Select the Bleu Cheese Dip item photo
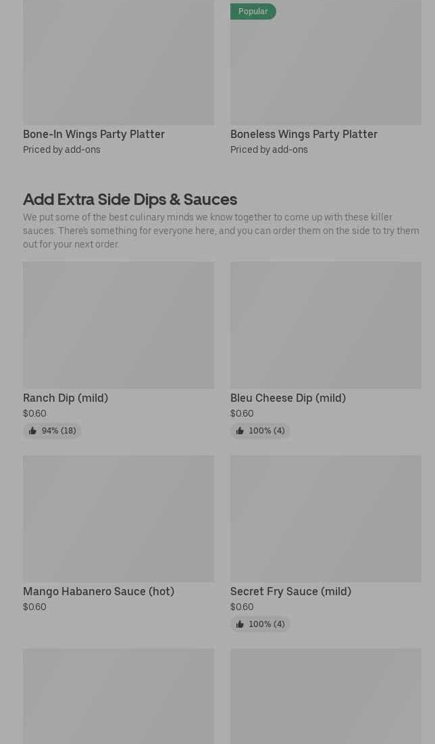The height and width of the screenshot is (744, 435). click(326, 325)
